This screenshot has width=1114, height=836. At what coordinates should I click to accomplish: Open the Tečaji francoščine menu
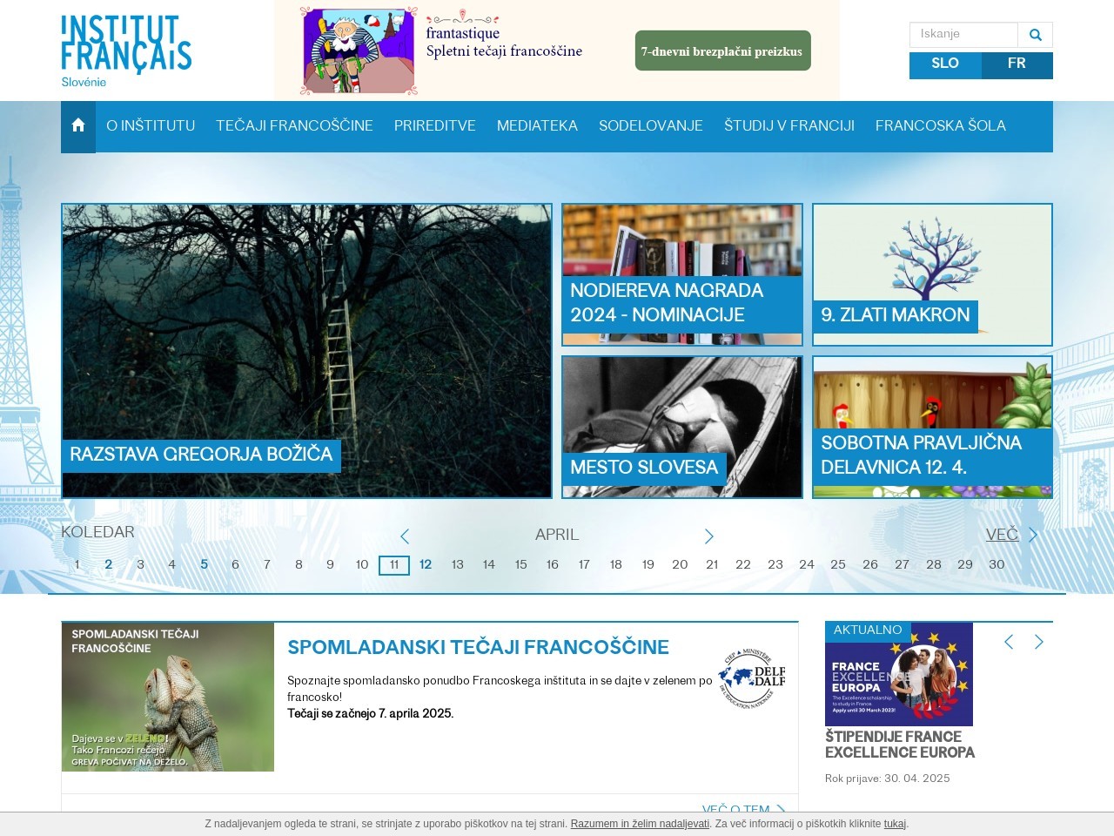point(294,126)
